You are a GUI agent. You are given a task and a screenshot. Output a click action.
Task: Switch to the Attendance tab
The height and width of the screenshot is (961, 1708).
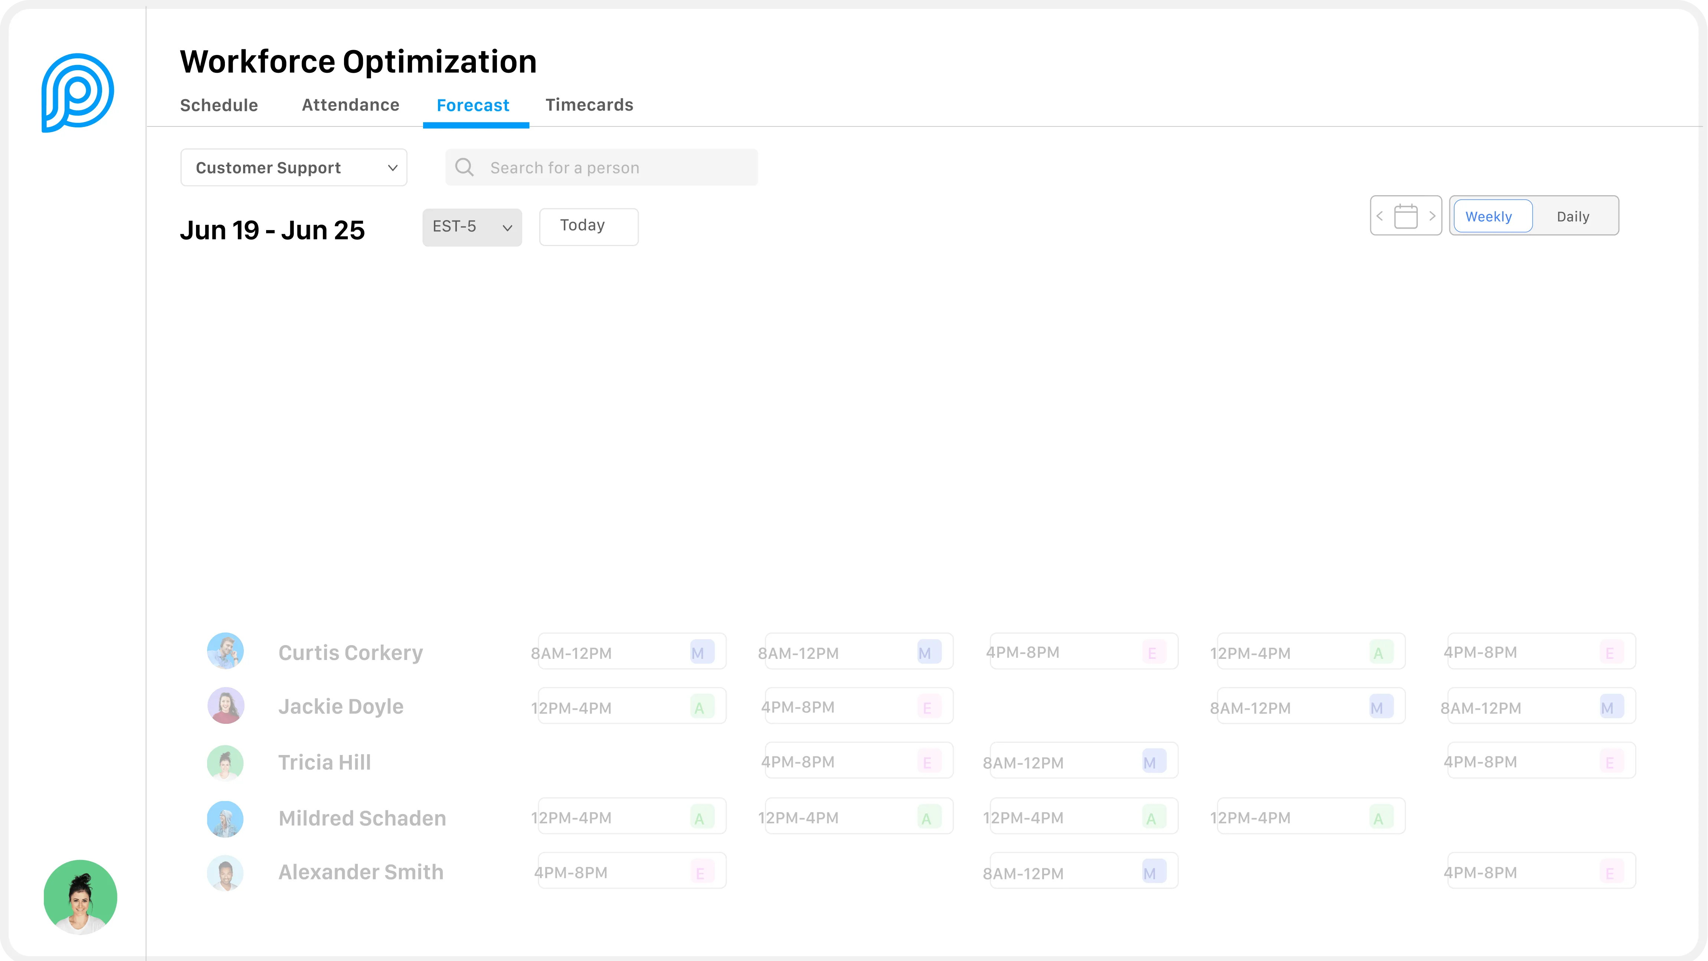pos(350,105)
